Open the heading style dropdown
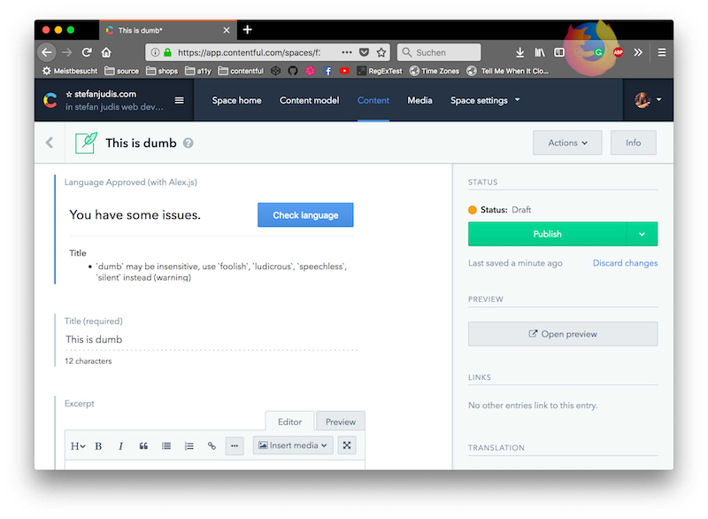 pyautogui.click(x=78, y=446)
